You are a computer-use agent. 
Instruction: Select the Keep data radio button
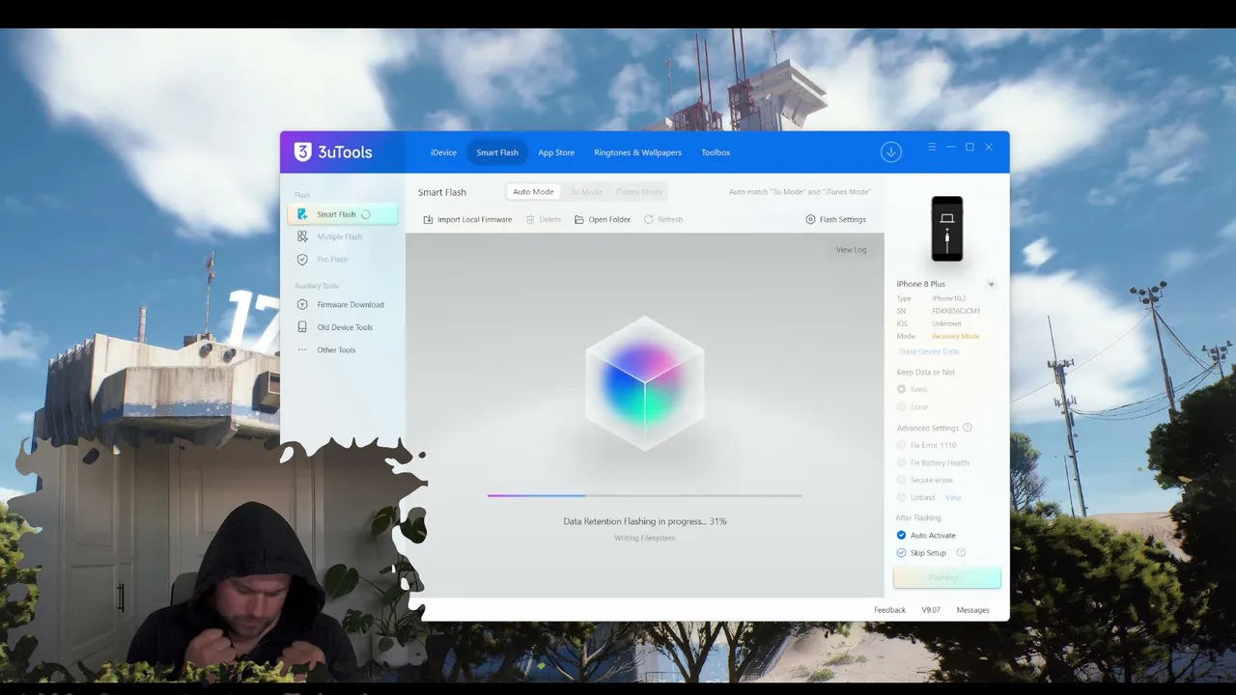click(902, 389)
